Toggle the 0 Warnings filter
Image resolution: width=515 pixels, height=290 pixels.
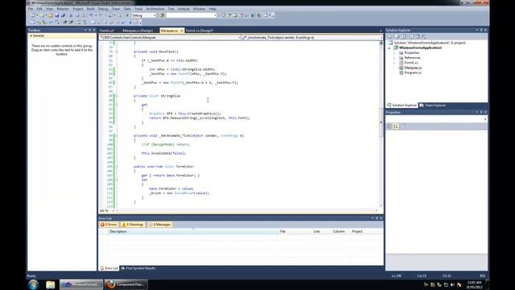[x=133, y=225]
